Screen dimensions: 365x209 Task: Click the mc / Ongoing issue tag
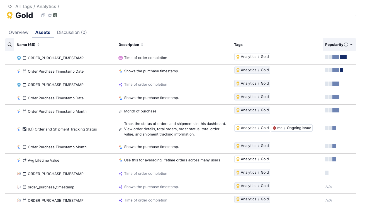[x=292, y=128]
